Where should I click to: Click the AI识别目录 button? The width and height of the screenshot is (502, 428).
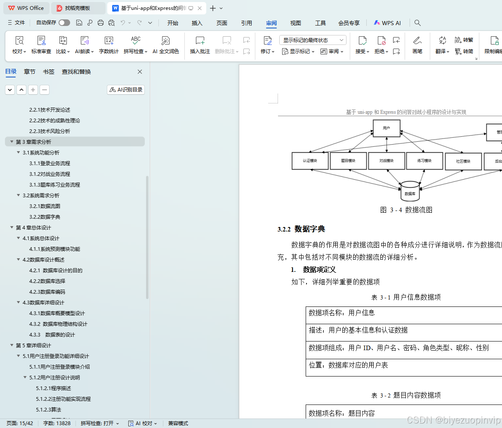click(x=126, y=90)
